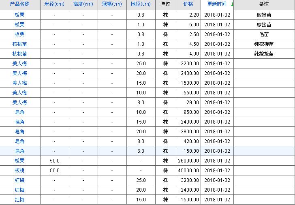Click the 备注 column header
Screen dimensions: 295x205
[x=264, y=4]
